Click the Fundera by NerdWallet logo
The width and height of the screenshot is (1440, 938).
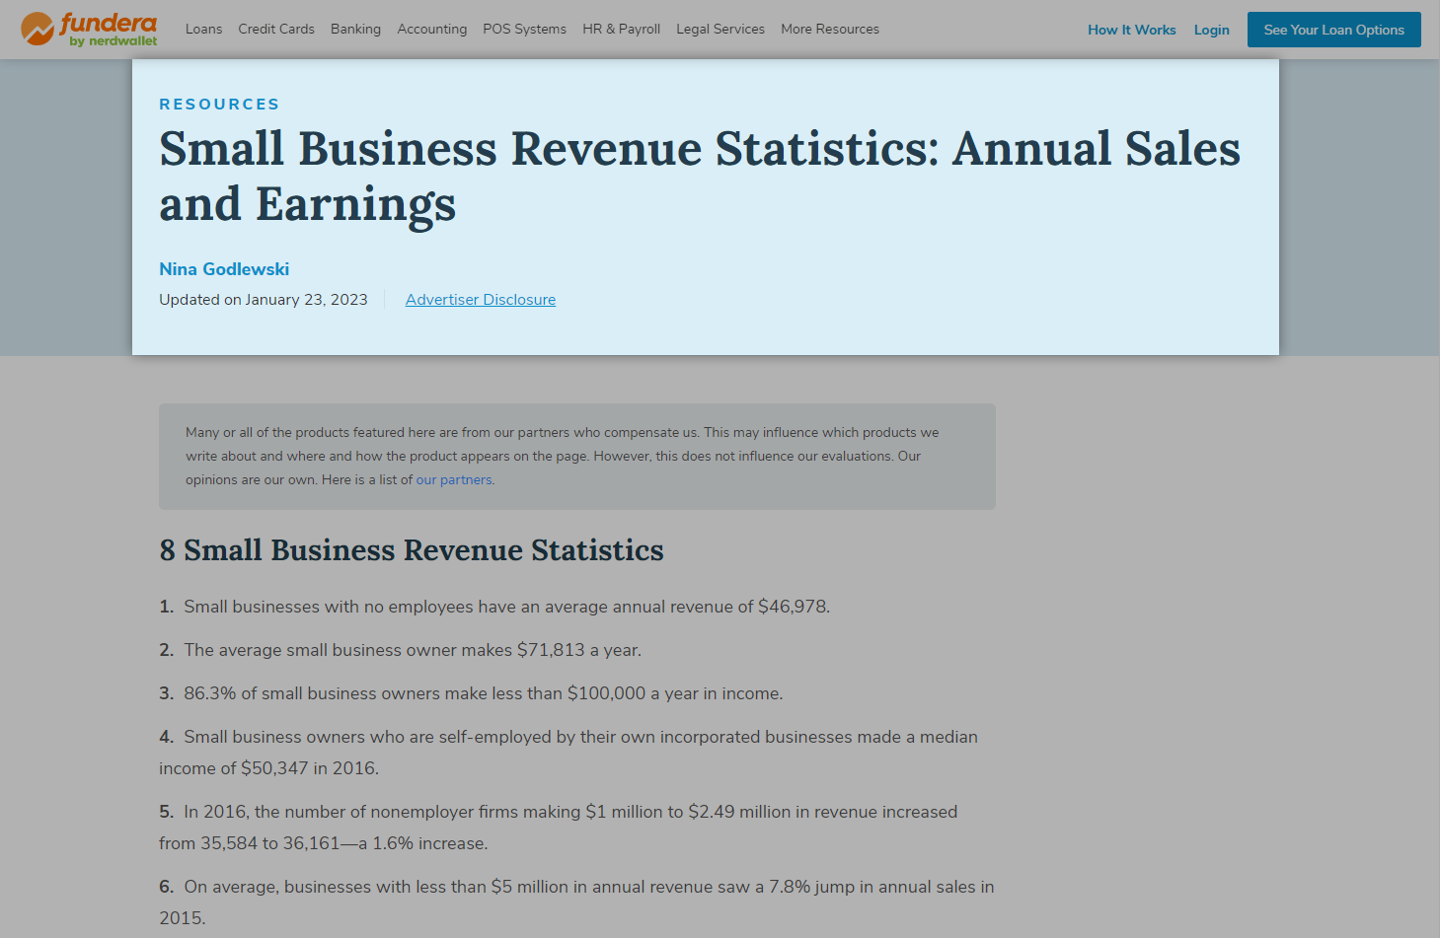(89, 30)
